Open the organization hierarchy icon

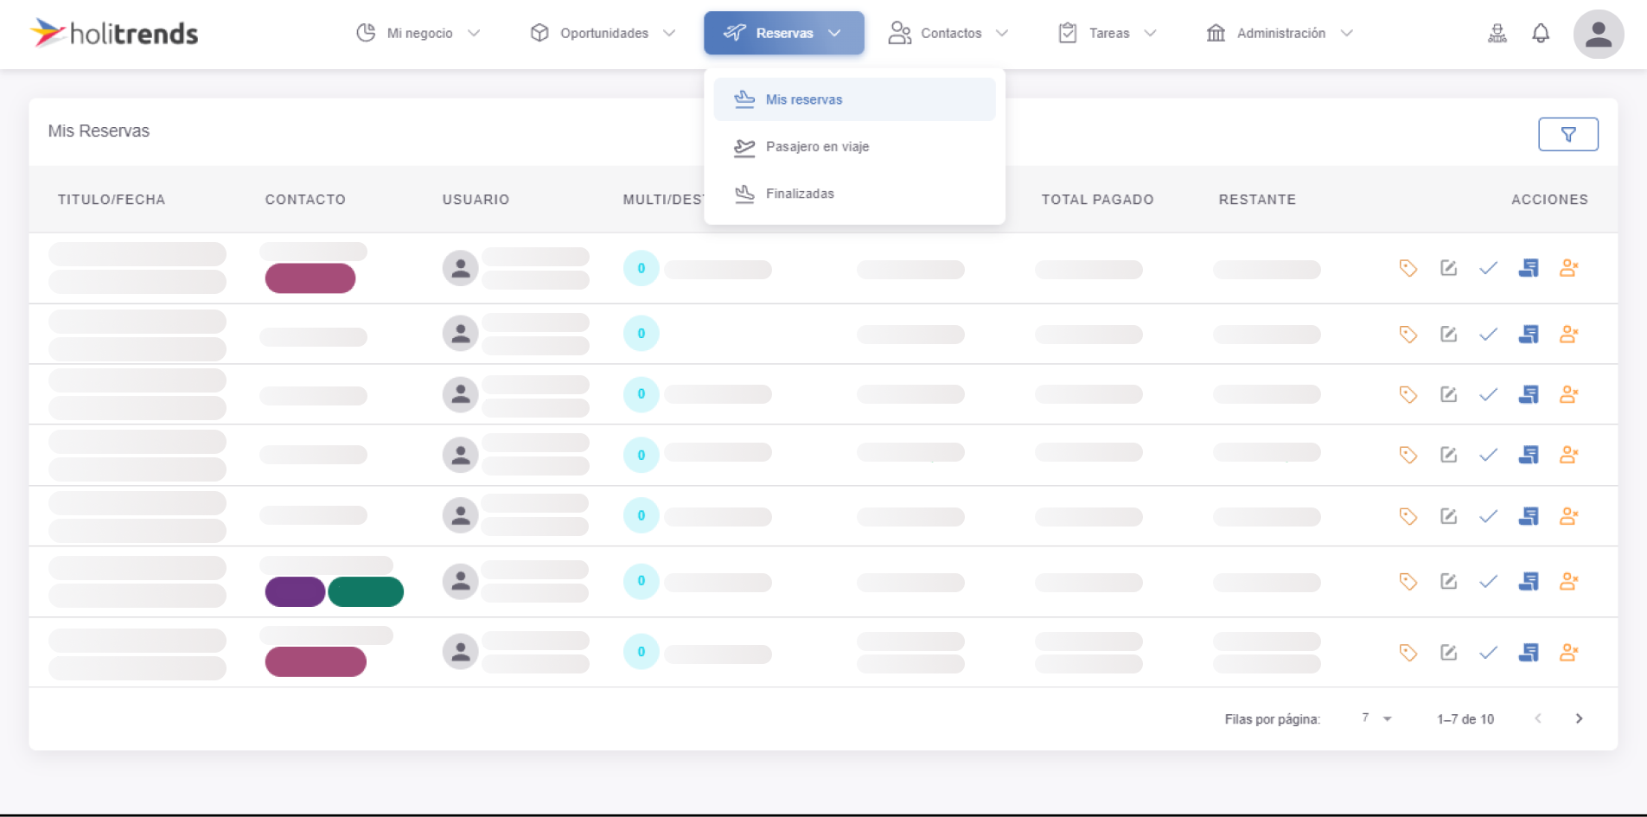tap(1497, 34)
